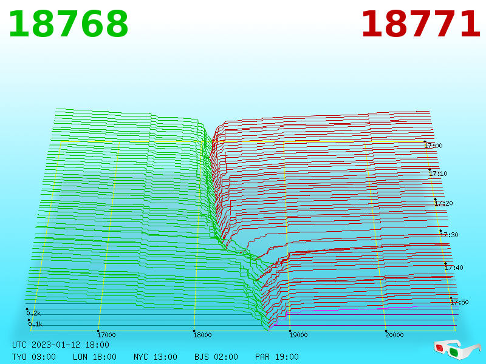Click the 0.1k depth axis label

35,324
